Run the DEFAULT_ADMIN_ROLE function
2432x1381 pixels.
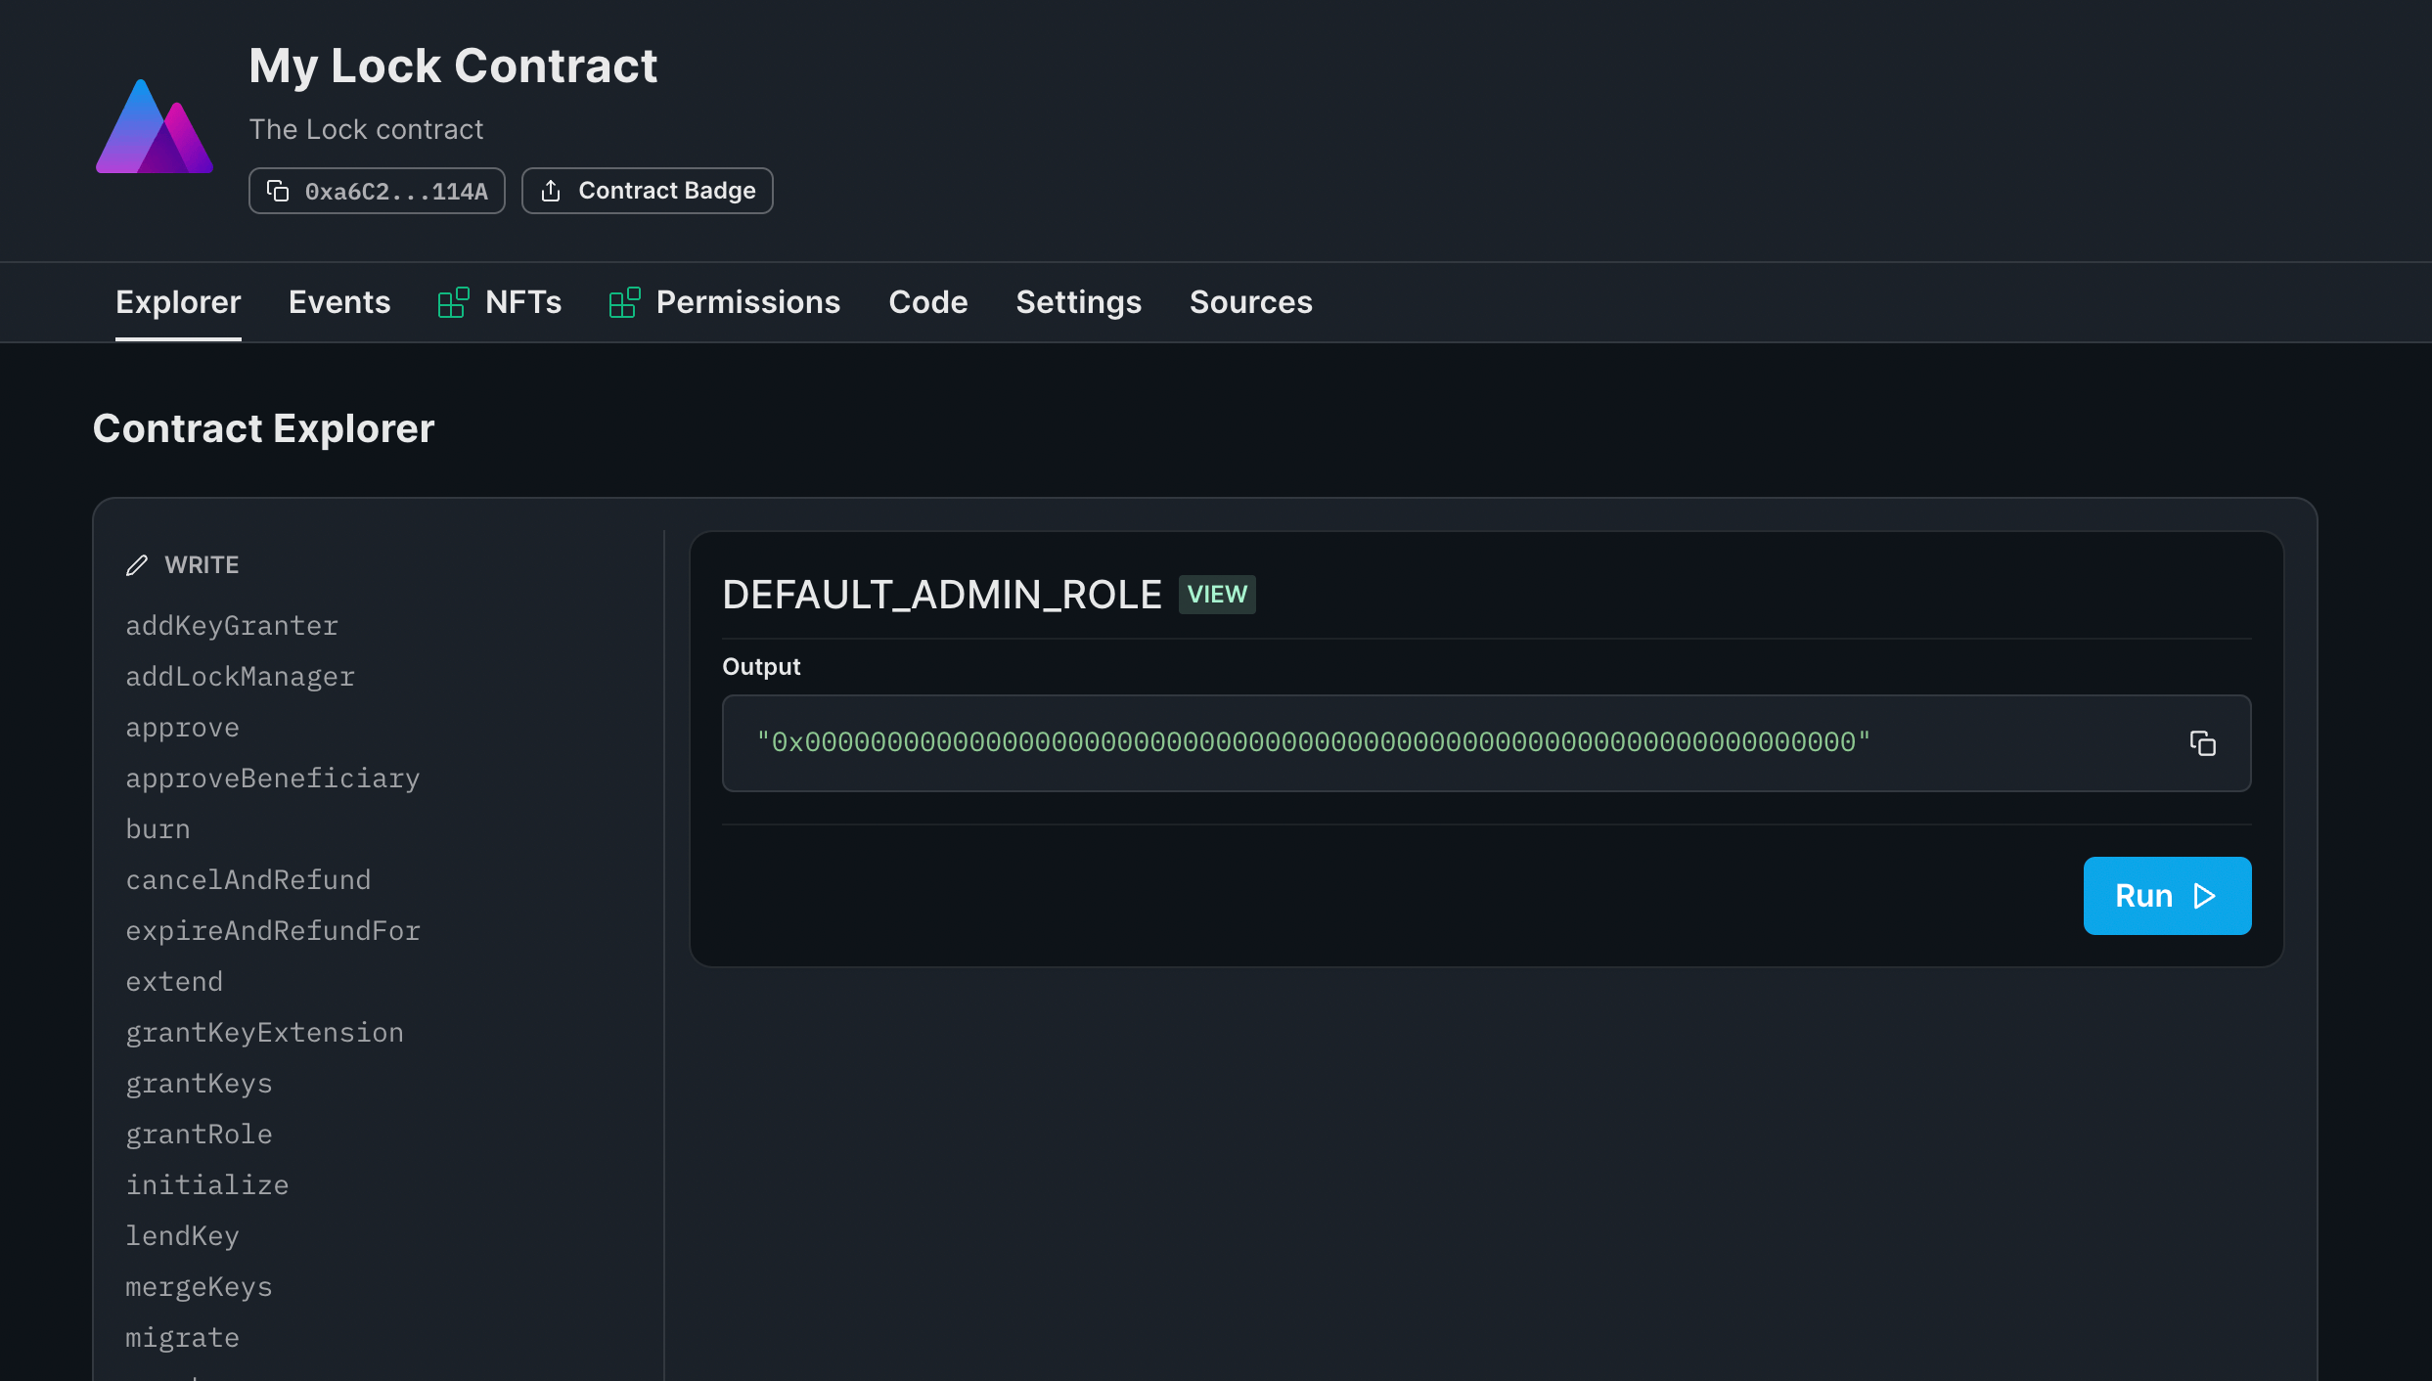point(2167,895)
